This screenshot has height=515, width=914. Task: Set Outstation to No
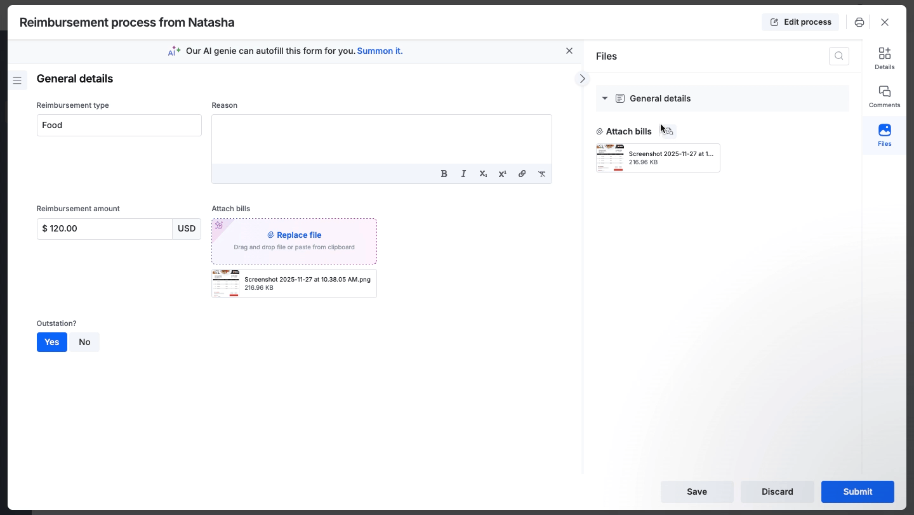click(x=84, y=342)
